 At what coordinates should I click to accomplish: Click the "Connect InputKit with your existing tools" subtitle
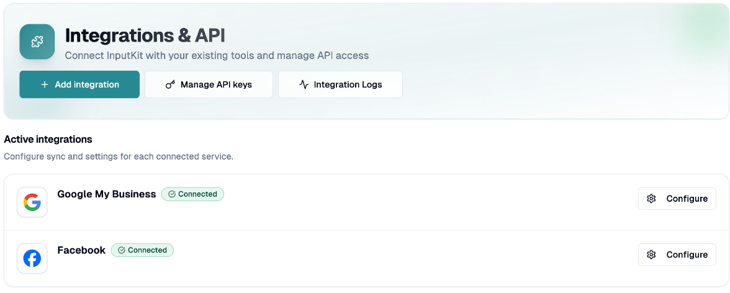[217, 56]
